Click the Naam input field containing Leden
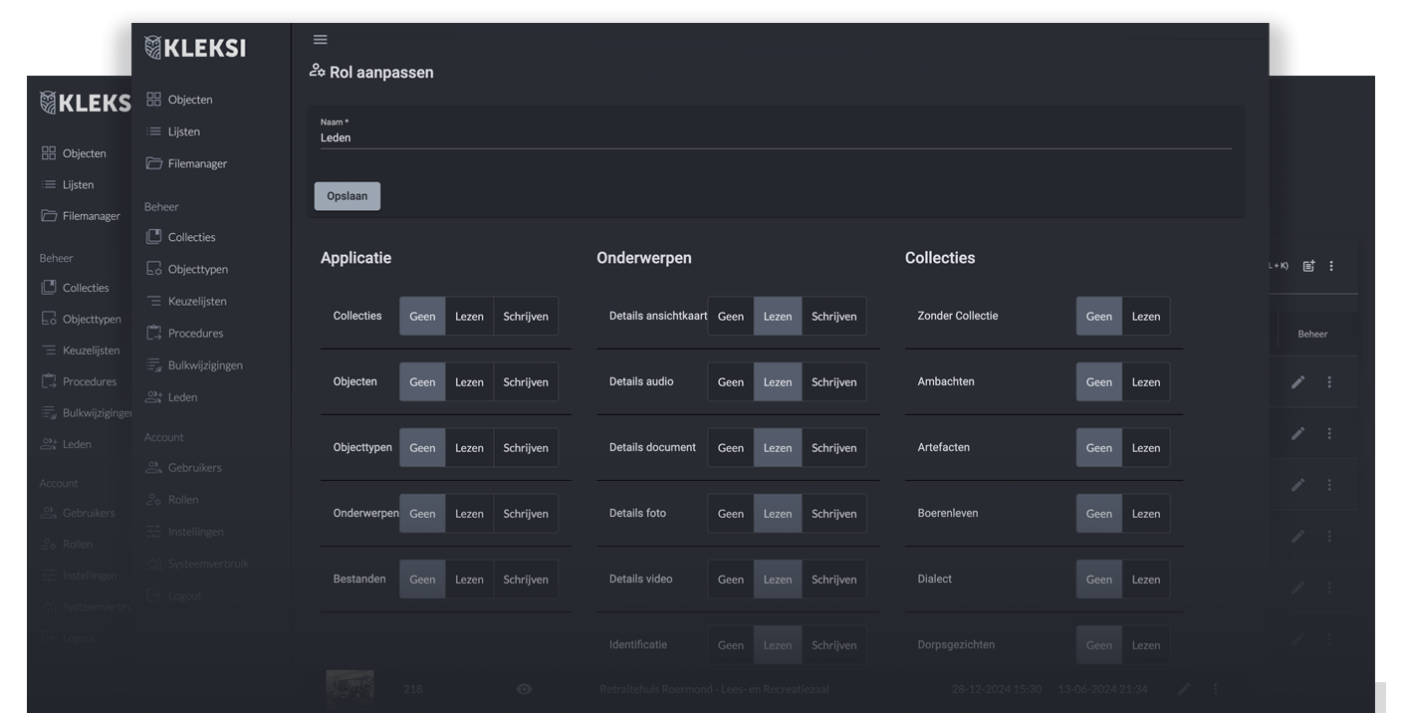 tap(775, 137)
